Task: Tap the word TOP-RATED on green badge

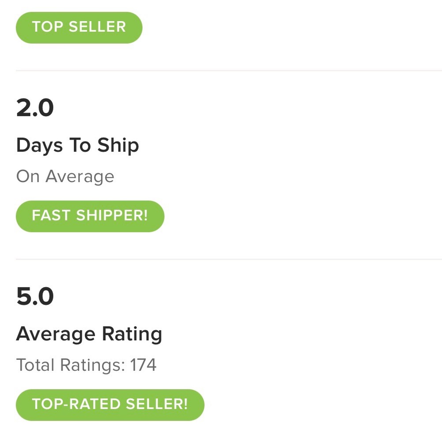Action: (x=76, y=404)
